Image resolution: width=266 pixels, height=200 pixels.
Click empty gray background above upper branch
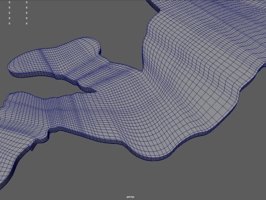74,22
